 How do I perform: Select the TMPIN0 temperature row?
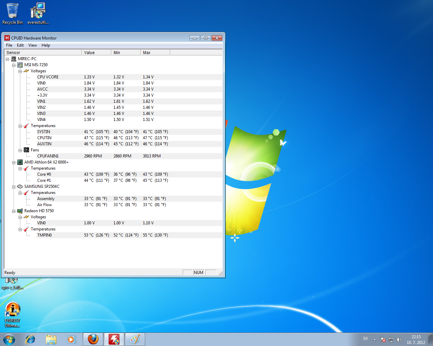[130, 235]
